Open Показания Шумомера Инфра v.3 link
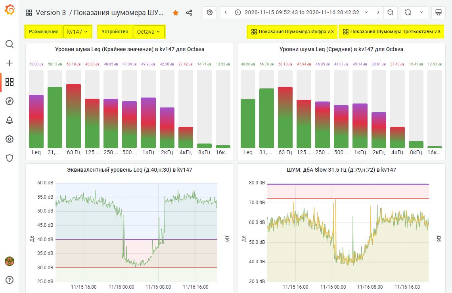The width and height of the screenshot is (452, 293). [x=292, y=32]
